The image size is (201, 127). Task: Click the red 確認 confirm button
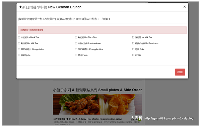[x=180, y=72]
